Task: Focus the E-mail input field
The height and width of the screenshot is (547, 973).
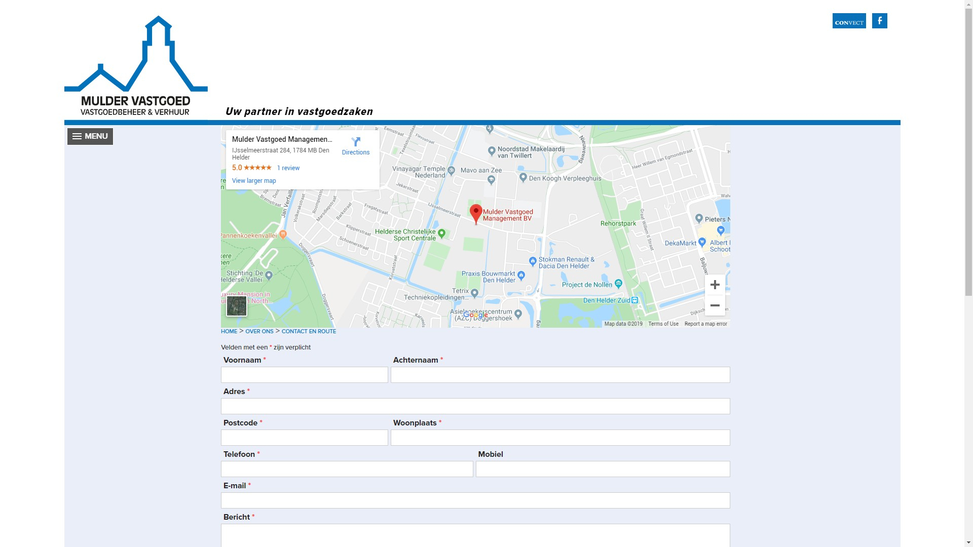Action: click(x=475, y=500)
